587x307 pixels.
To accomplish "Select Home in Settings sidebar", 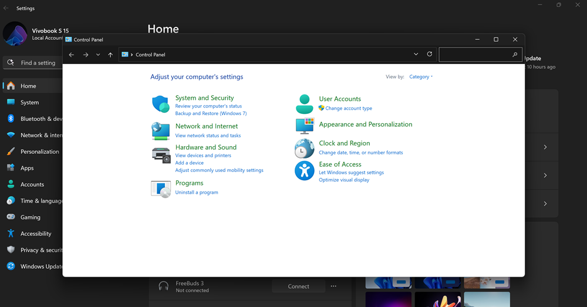I will click(32, 86).
